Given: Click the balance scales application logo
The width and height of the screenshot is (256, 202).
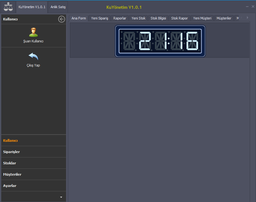Looking at the screenshot, I should [8, 6].
